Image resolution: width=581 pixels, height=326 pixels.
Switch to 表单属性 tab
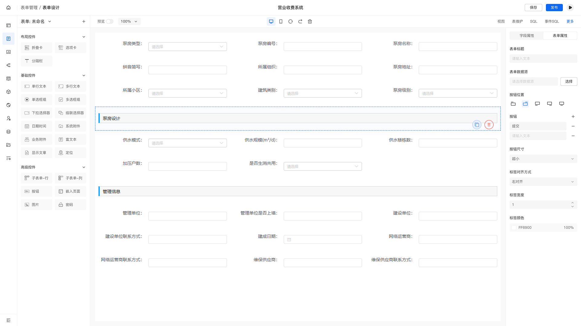[x=560, y=36]
